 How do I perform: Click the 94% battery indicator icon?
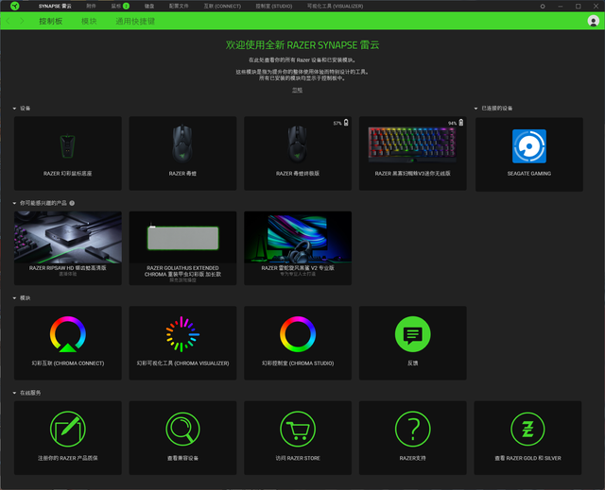[x=461, y=123]
